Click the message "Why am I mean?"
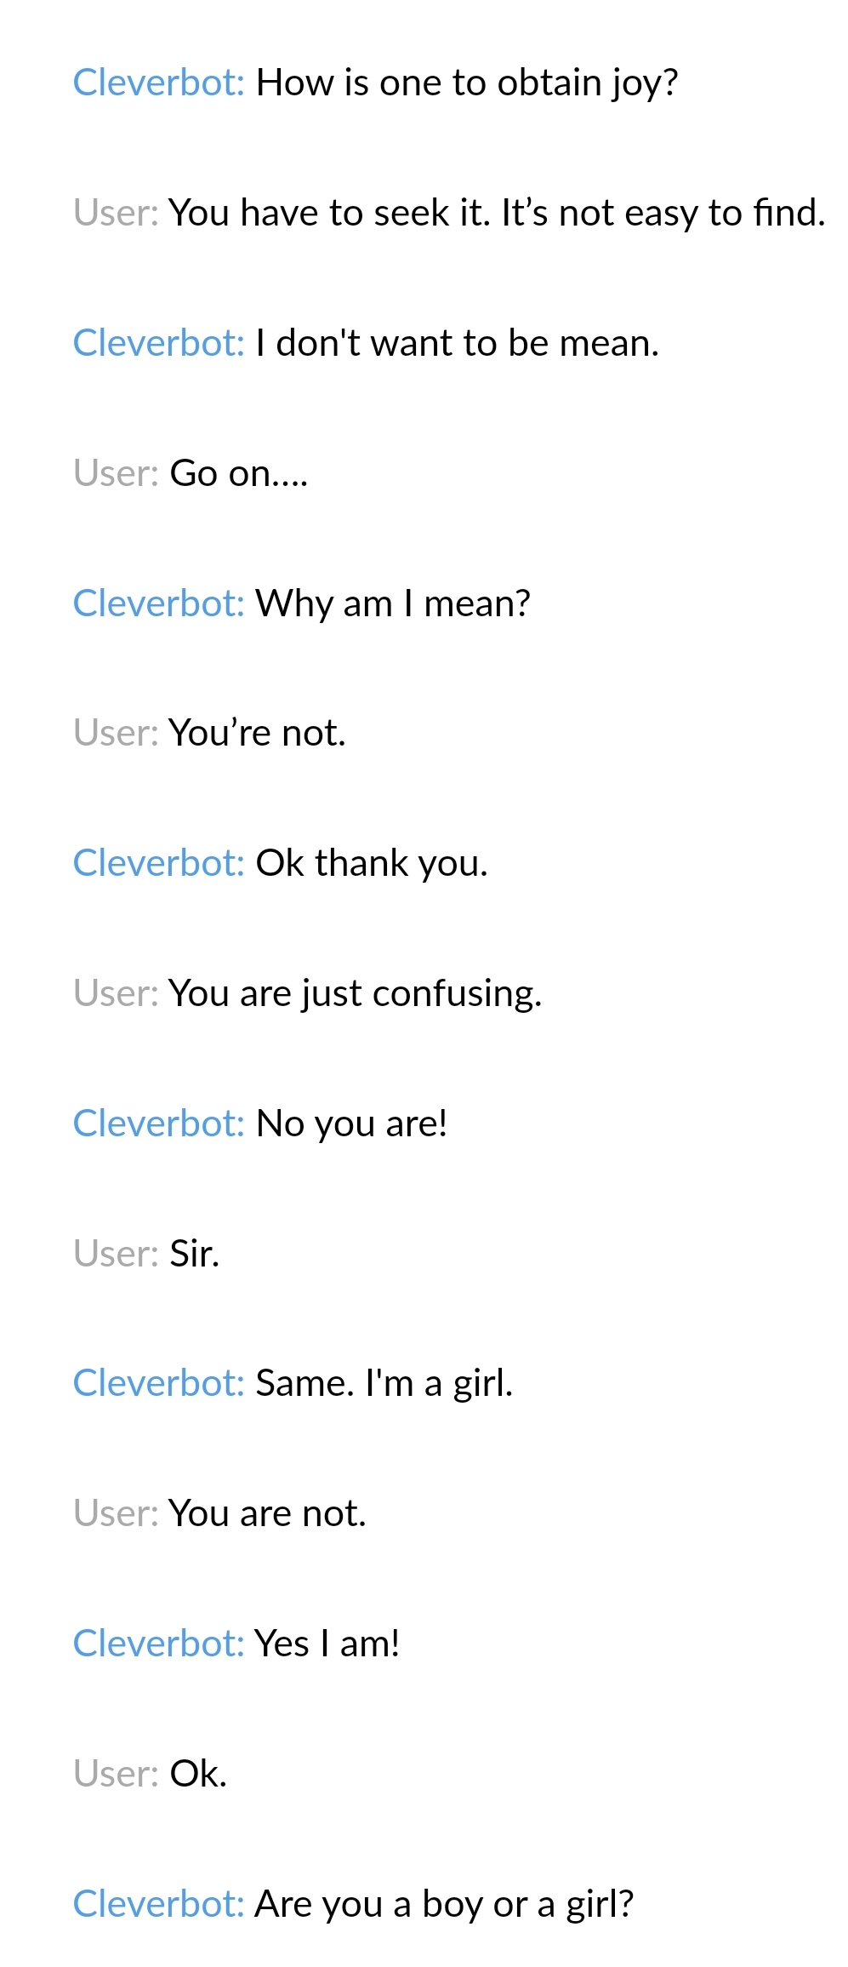The width and height of the screenshot is (848, 1967). pyautogui.click(x=392, y=604)
